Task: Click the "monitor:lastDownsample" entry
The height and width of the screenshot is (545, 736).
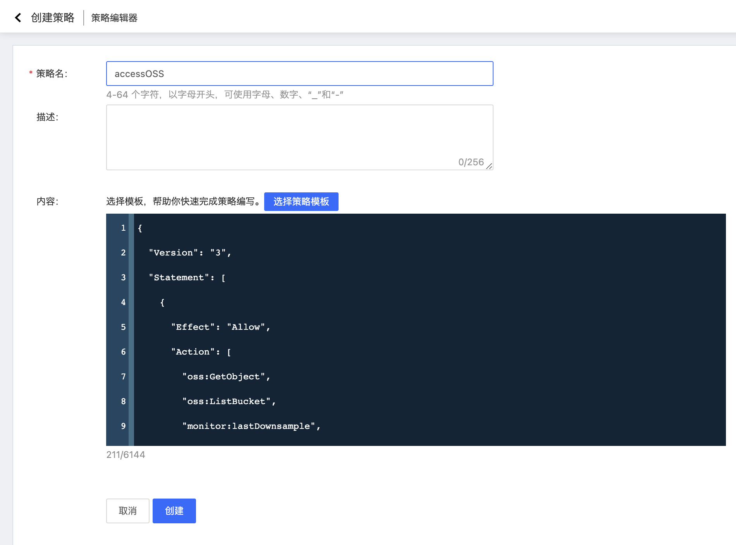Action: pos(251,426)
